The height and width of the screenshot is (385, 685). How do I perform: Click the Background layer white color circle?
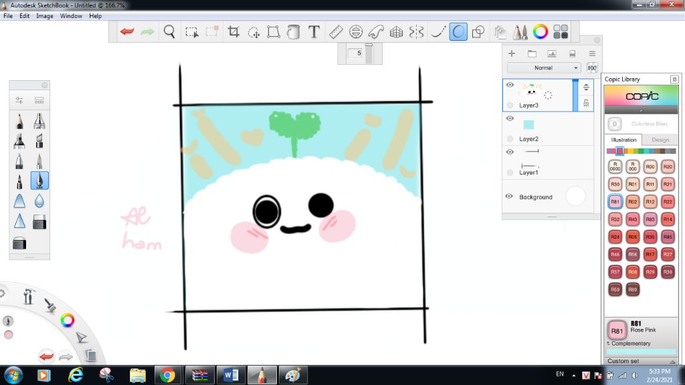[575, 197]
